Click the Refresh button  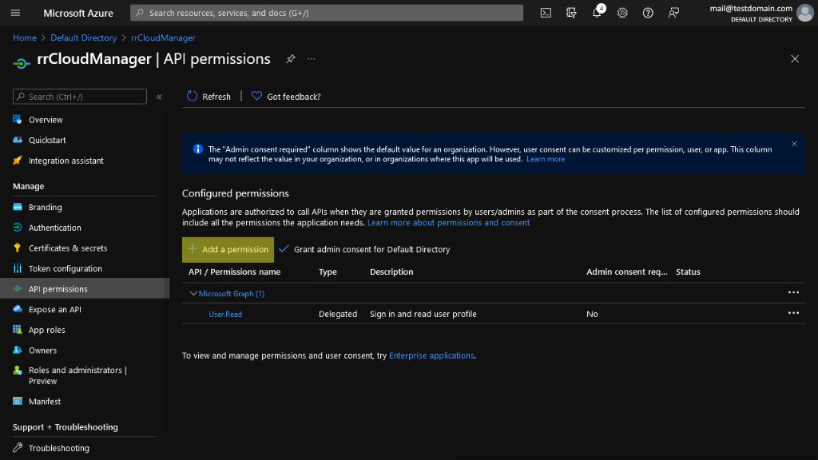208,97
